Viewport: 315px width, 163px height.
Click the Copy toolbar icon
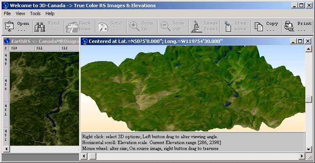(259, 27)
